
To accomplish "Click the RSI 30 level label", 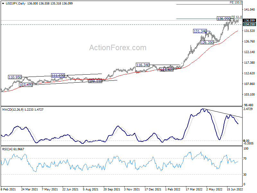I will 245,174.
